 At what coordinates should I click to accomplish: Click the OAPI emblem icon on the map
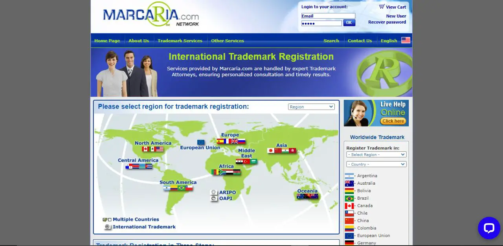214,198
